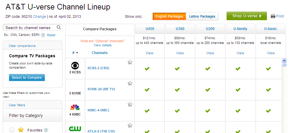Click scrollbar up arrow
This screenshot has width=301, height=133.
point(284,61)
